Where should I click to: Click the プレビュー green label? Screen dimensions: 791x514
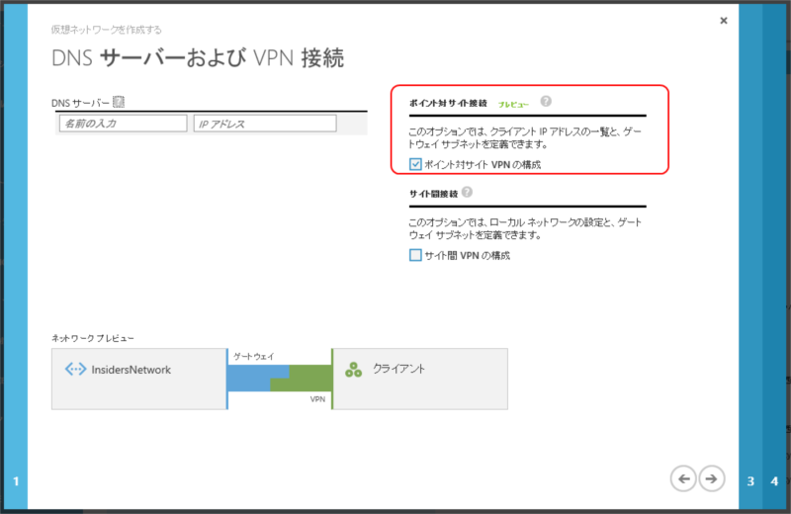tap(513, 105)
